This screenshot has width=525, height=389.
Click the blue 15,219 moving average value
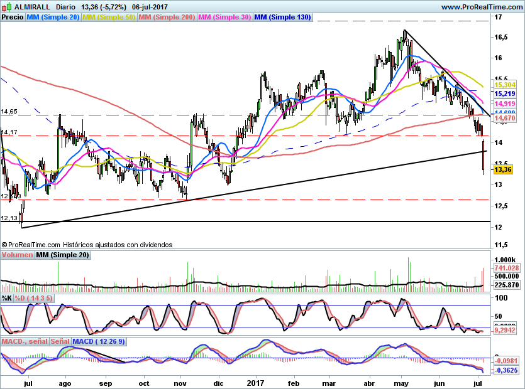pos(505,94)
